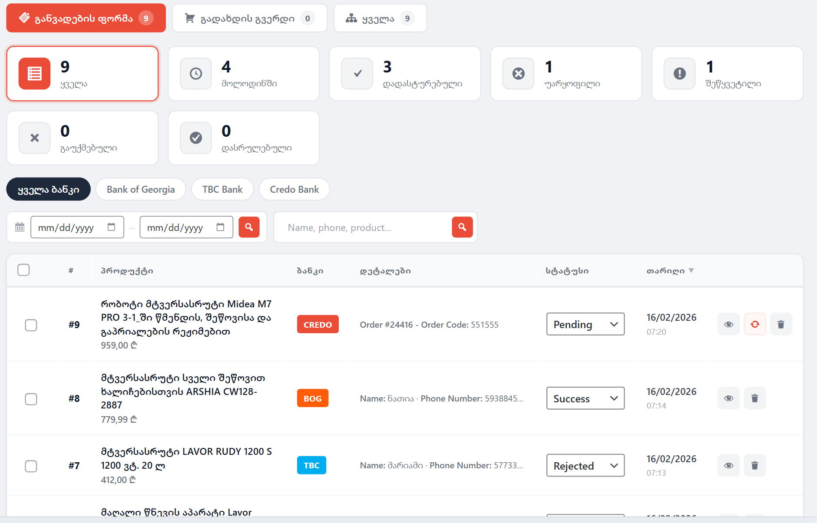Click the date range search button
Viewport: 817px width, 523px height.
point(249,227)
